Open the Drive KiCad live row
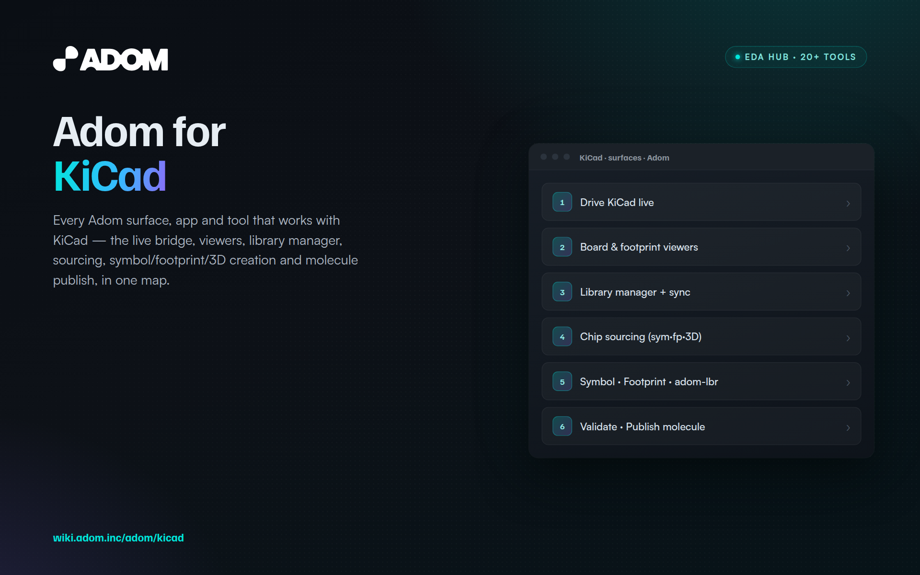 tap(701, 202)
